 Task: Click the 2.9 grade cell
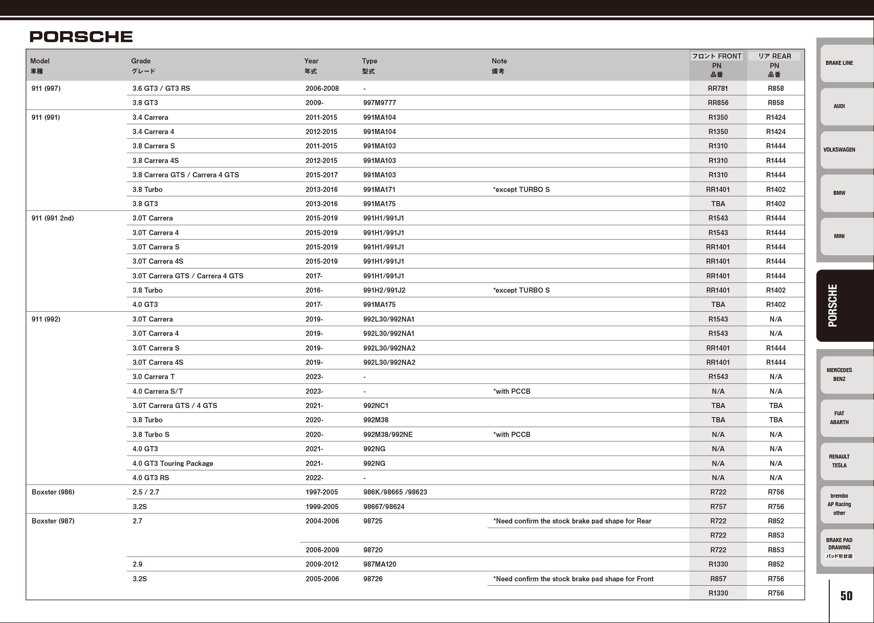point(137,564)
